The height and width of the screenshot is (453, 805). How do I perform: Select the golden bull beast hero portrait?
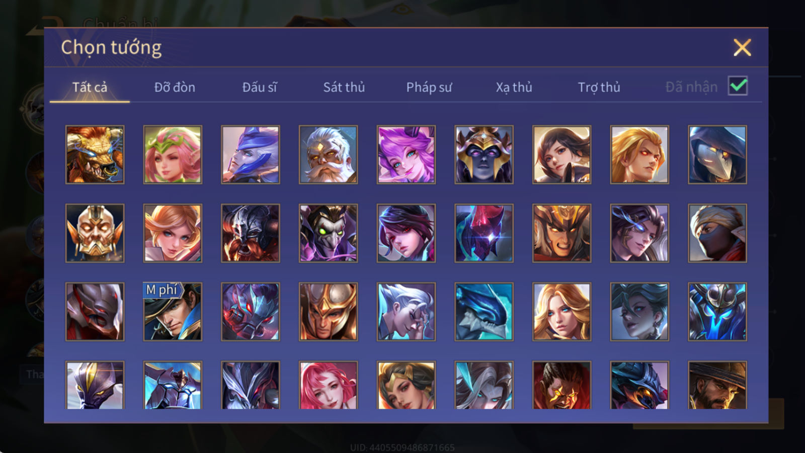[95, 155]
